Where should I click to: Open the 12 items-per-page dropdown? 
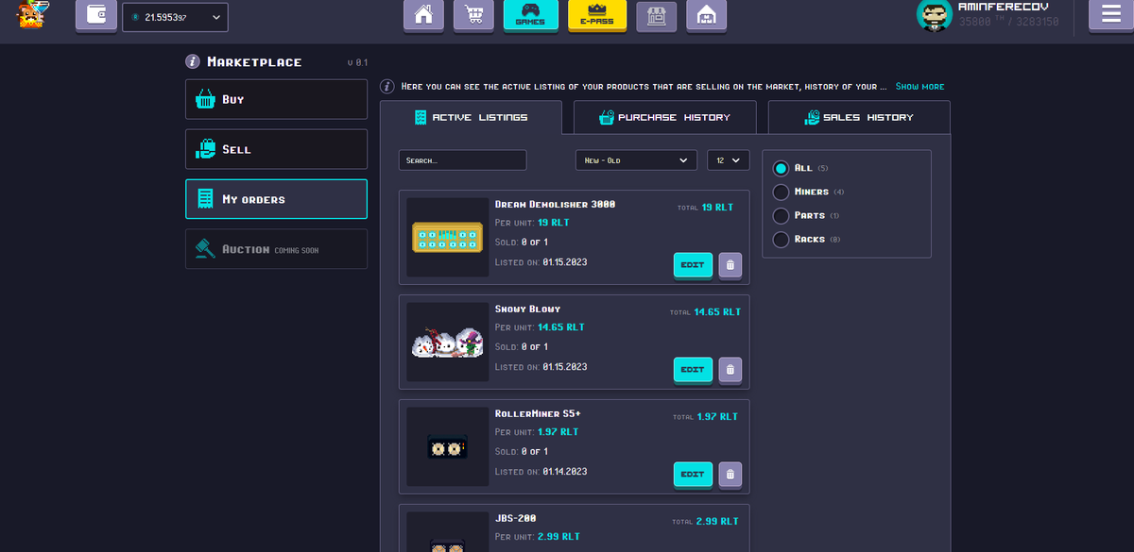click(x=729, y=160)
